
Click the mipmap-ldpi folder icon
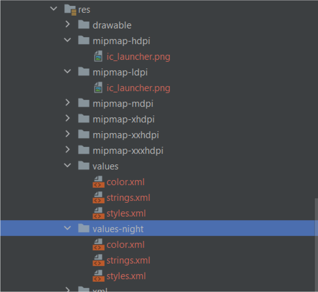click(84, 72)
